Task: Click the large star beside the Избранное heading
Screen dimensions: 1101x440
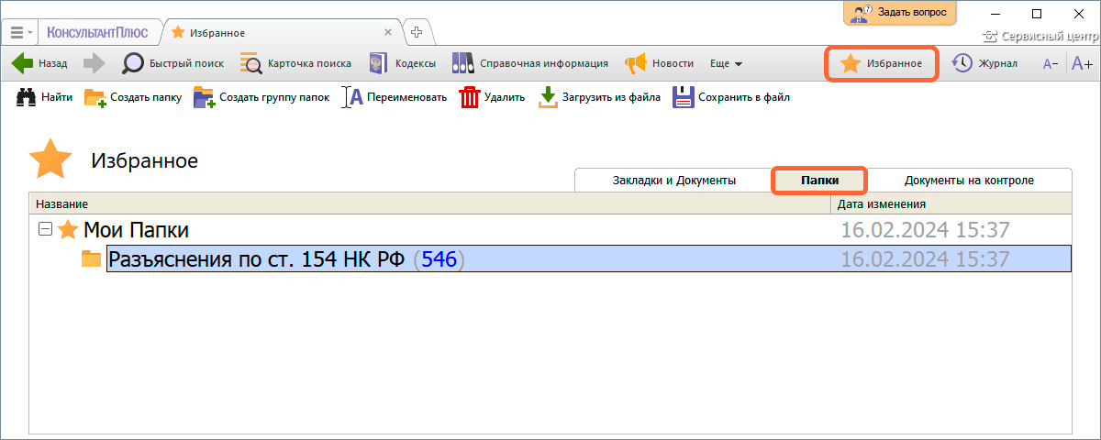Action: [50, 159]
